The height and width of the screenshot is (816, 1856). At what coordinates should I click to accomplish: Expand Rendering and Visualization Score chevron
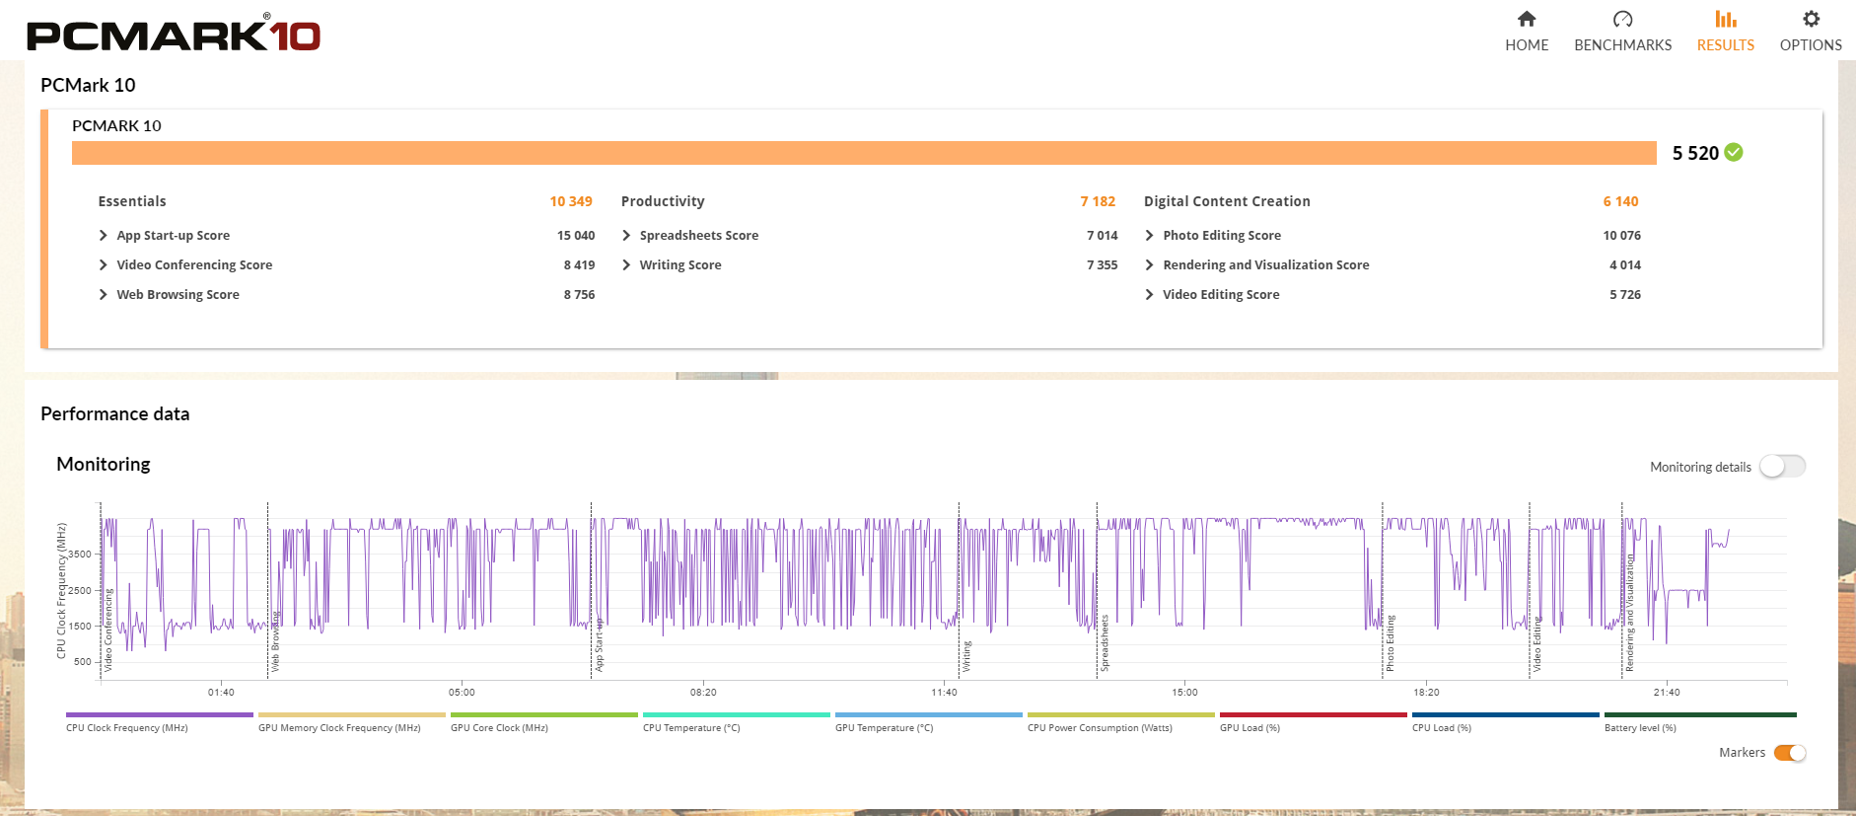coord(1149,264)
